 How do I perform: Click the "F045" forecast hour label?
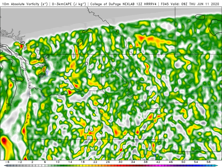(x=165, y=4)
